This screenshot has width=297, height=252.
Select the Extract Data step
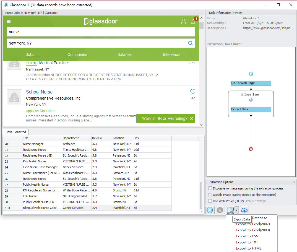click(251, 110)
